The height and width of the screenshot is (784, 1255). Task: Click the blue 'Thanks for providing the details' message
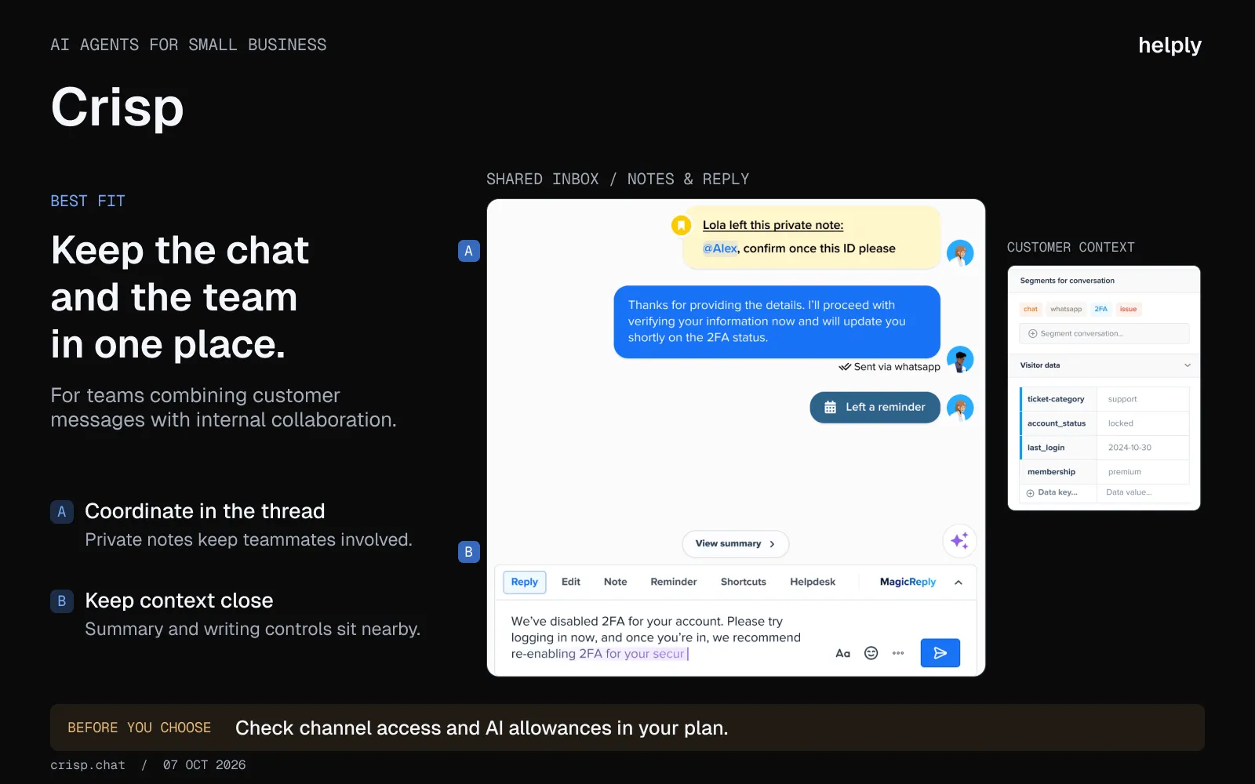777,321
